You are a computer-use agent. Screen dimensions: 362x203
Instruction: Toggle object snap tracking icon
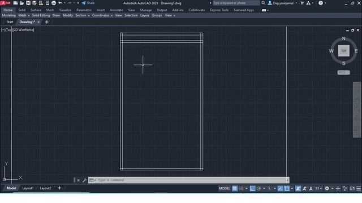[x=281, y=188]
